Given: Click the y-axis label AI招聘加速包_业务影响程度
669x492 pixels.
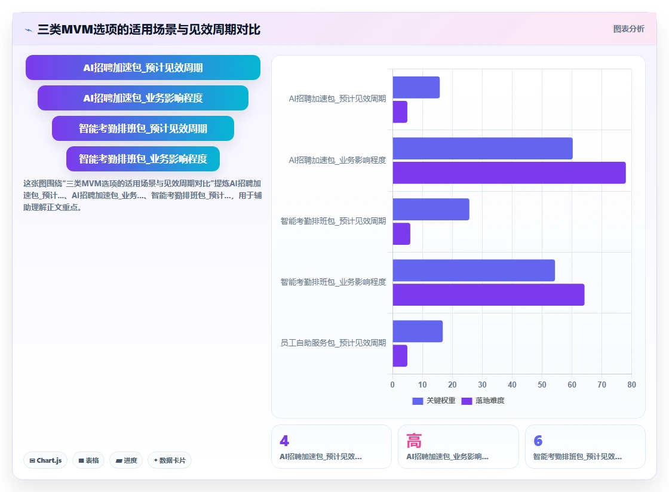Looking at the screenshot, I should pos(337,160).
